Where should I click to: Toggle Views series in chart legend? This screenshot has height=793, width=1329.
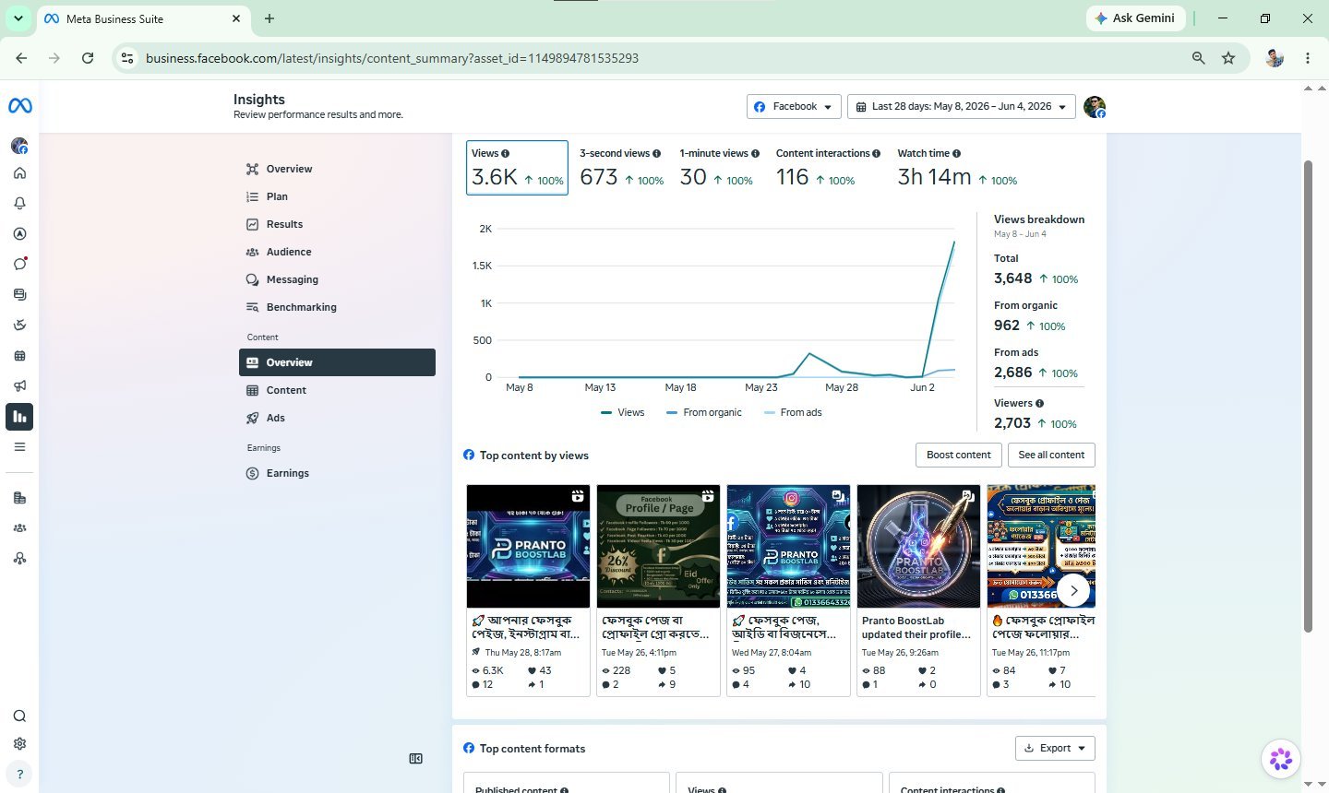tap(623, 413)
